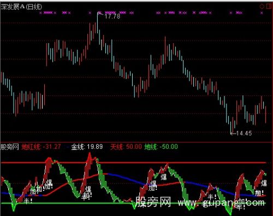
Task: Click the rightmost purple cross marker
Action: pos(262,13)
